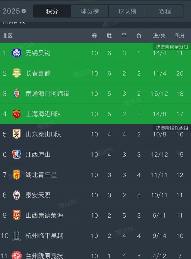The image size is (191, 259).
Task: Open the 兰州陇原竞技 team name
Action: pyautogui.click(x=44, y=256)
